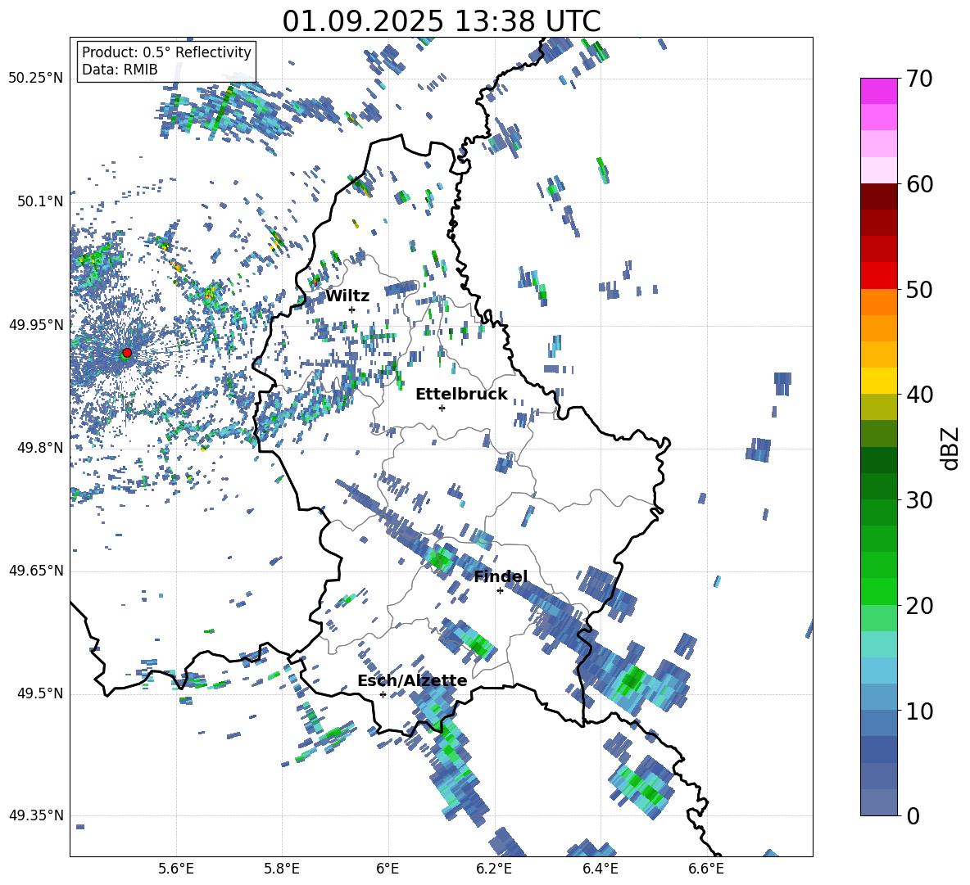Viewport: 970px width, 885px height.
Task: Click the 5.6°E longitude label
Action: (x=176, y=869)
